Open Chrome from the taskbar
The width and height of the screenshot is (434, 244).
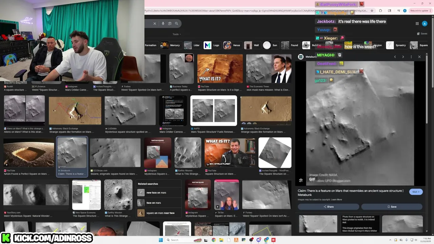pyautogui.click(x=214, y=240)
